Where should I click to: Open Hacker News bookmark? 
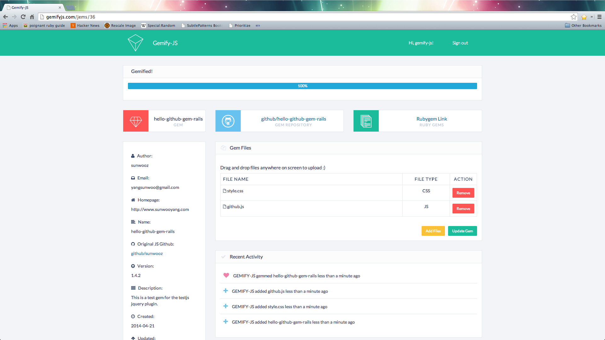coord(85,25)
